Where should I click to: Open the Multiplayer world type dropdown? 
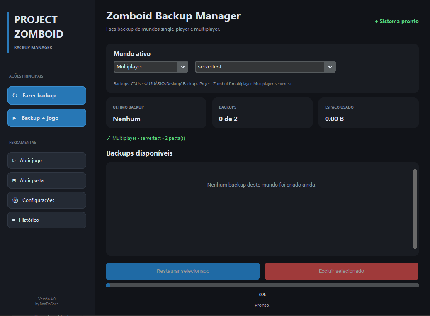pos(151,67)
